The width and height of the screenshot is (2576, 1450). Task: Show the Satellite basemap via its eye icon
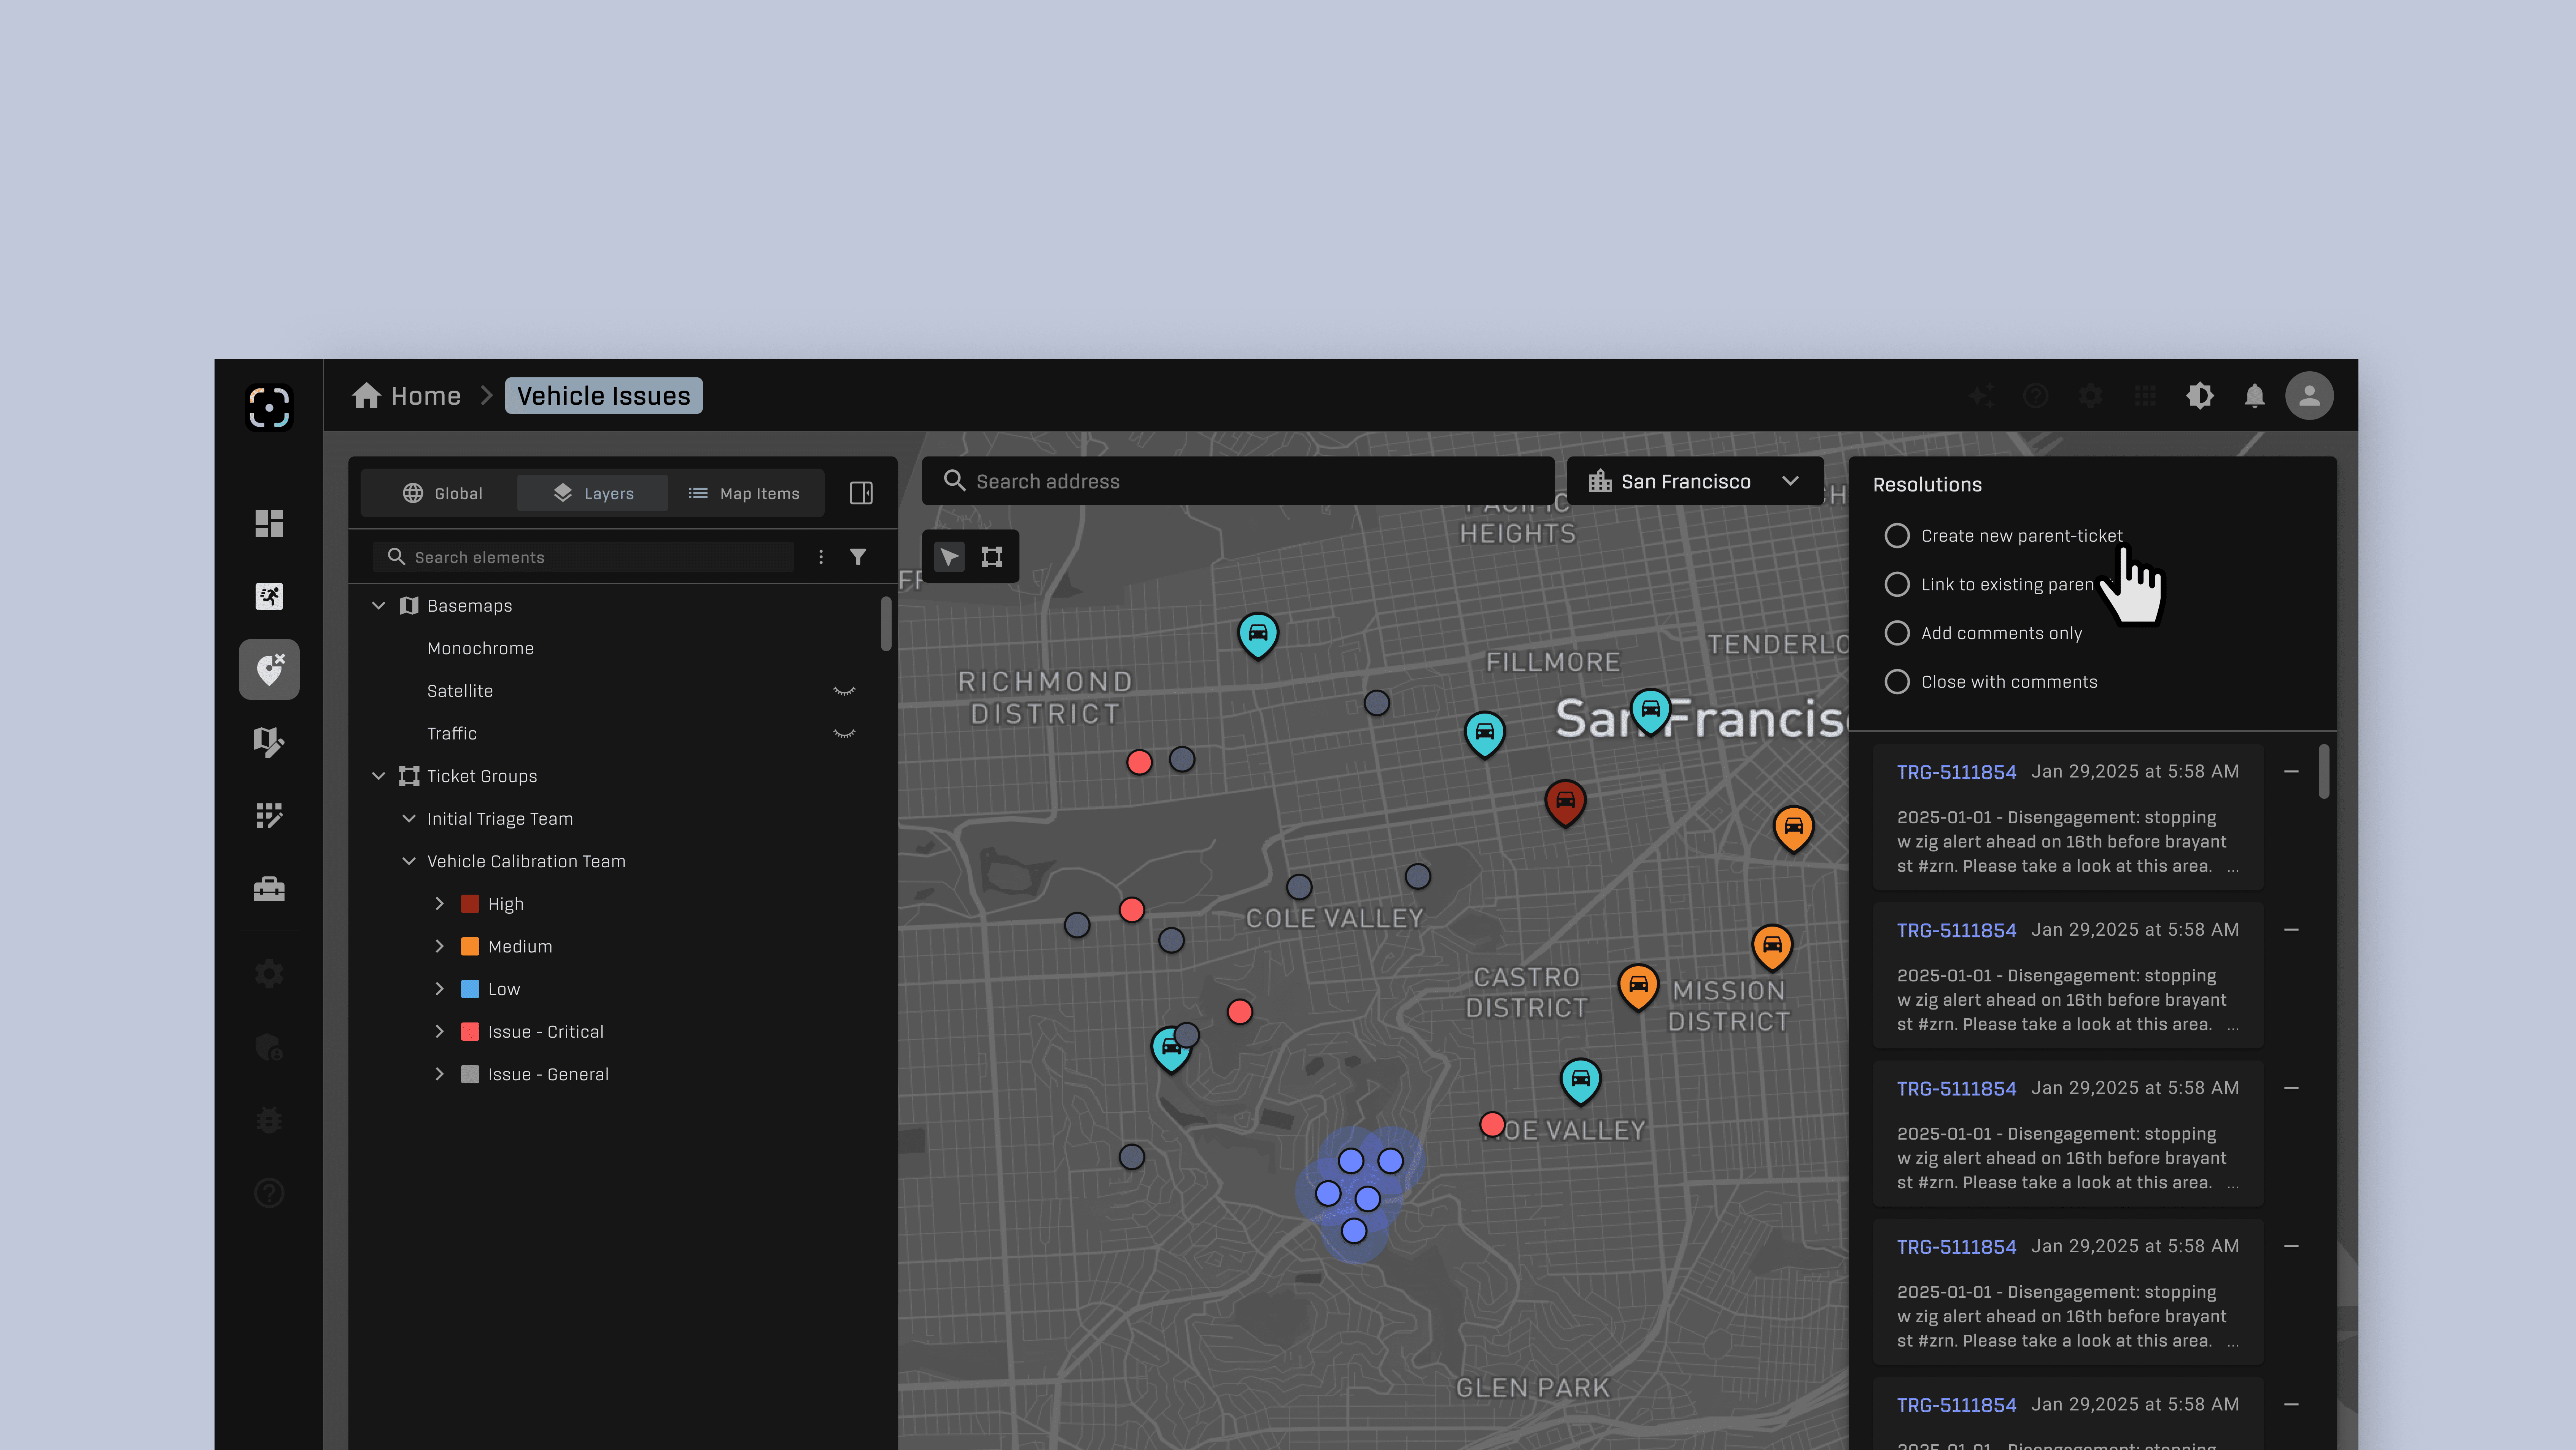click(x=844, y=691)
